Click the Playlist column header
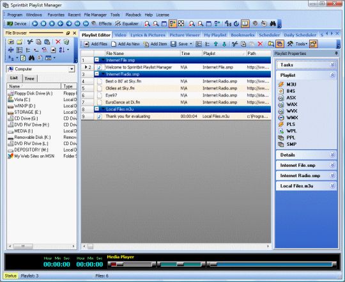Image resolution: width=345 pixels, height=282 pixels. click(x=224, y=53)
